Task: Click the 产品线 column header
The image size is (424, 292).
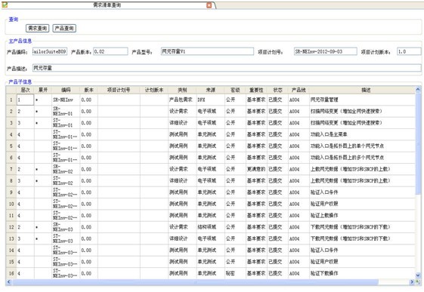Action: pyautogui.click(x=299, y=90)
